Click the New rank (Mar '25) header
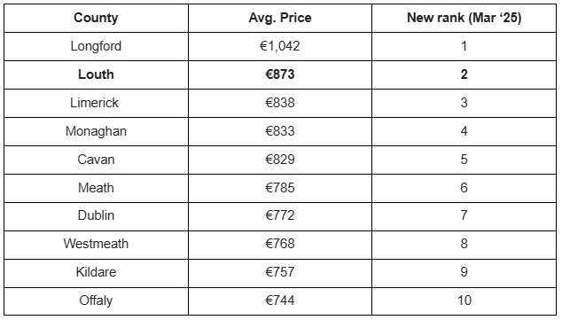 pyautogui.click(x=464, y=18)
